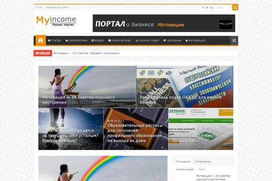The height and width of the screenshot is (181, 272).
Task: Switch to the Тэги tab
Action: [x=202, y=169]
